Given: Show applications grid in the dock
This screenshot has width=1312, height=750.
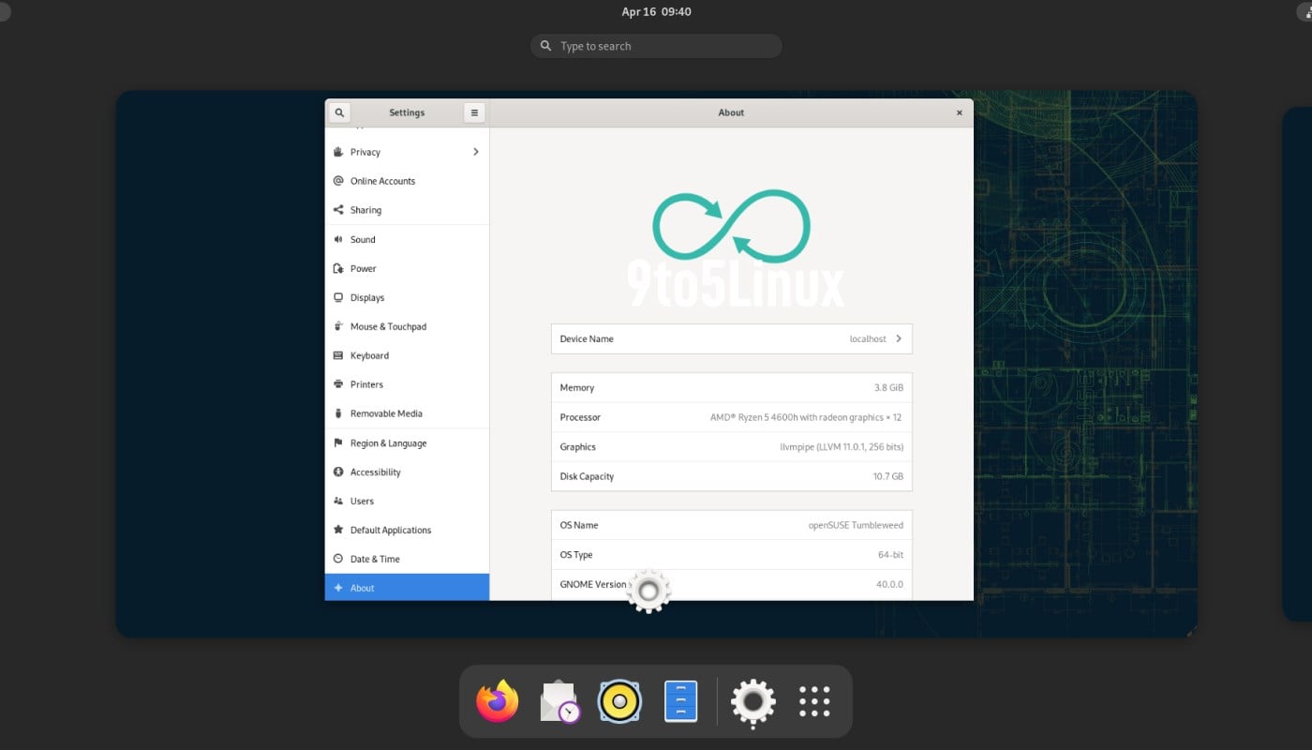Looking at the screenshot, I should click(x=815, y=701).
